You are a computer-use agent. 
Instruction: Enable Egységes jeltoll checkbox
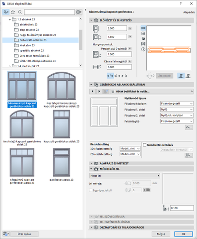pos(91,190)
